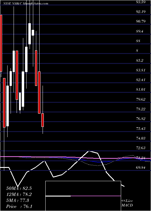The width and height of the screenshot is (151, 211).
Task: Click the NYSE NMK-C chart title
Action: point(25,4)
